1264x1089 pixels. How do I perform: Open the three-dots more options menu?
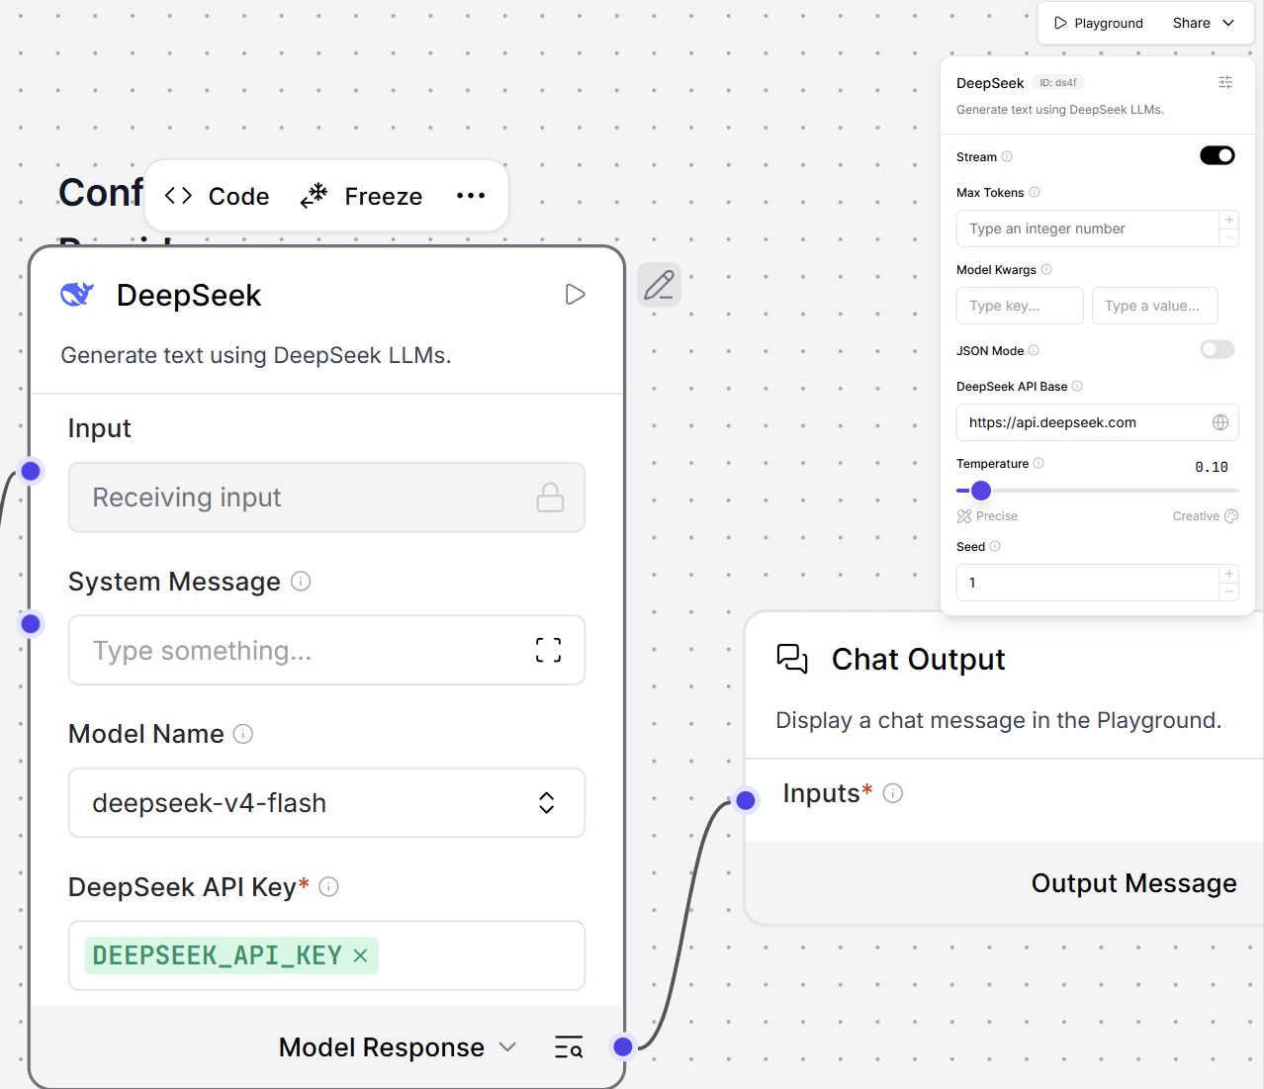click(x=471, y=196)
